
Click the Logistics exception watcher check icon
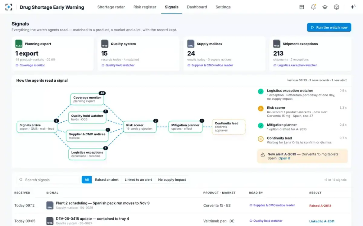pos(260,91)
